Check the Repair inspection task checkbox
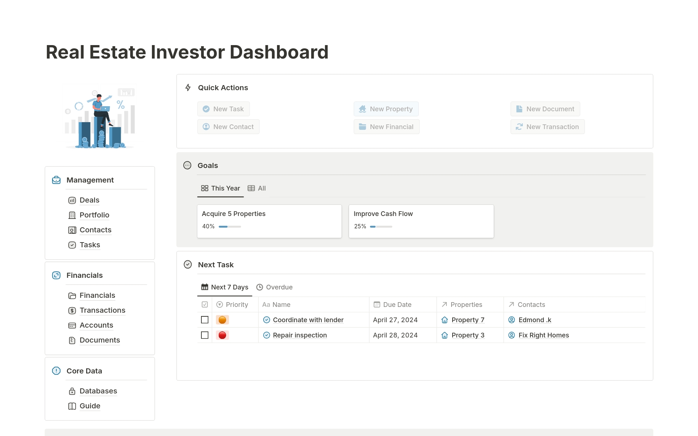The width and height of the screenshot is (698, 436). pos(205,335)
